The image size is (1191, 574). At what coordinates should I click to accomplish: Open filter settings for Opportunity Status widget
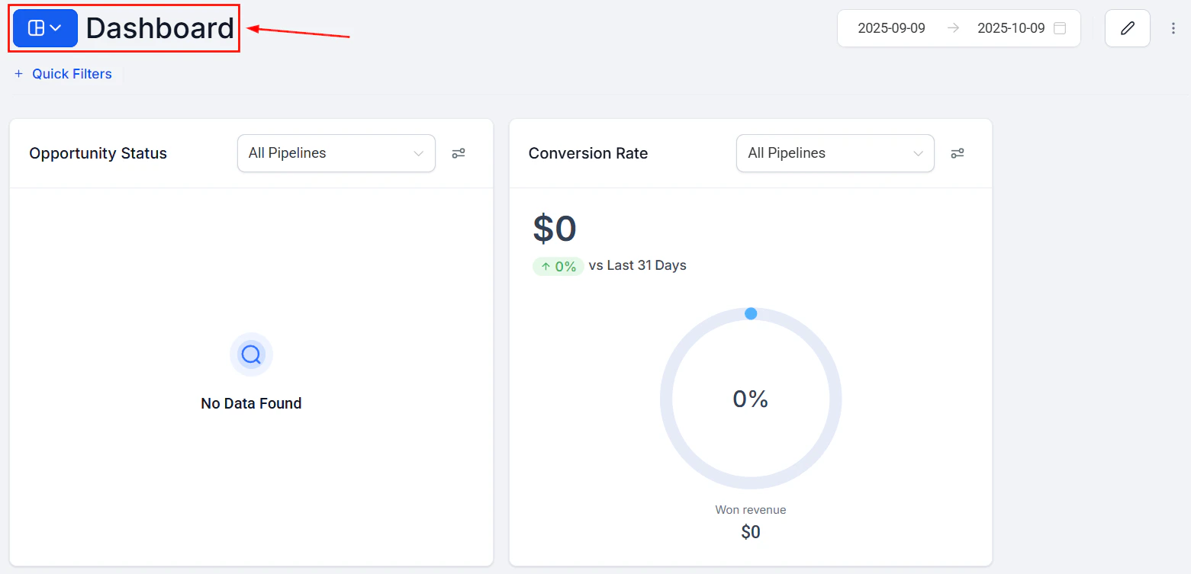(459, 153)
